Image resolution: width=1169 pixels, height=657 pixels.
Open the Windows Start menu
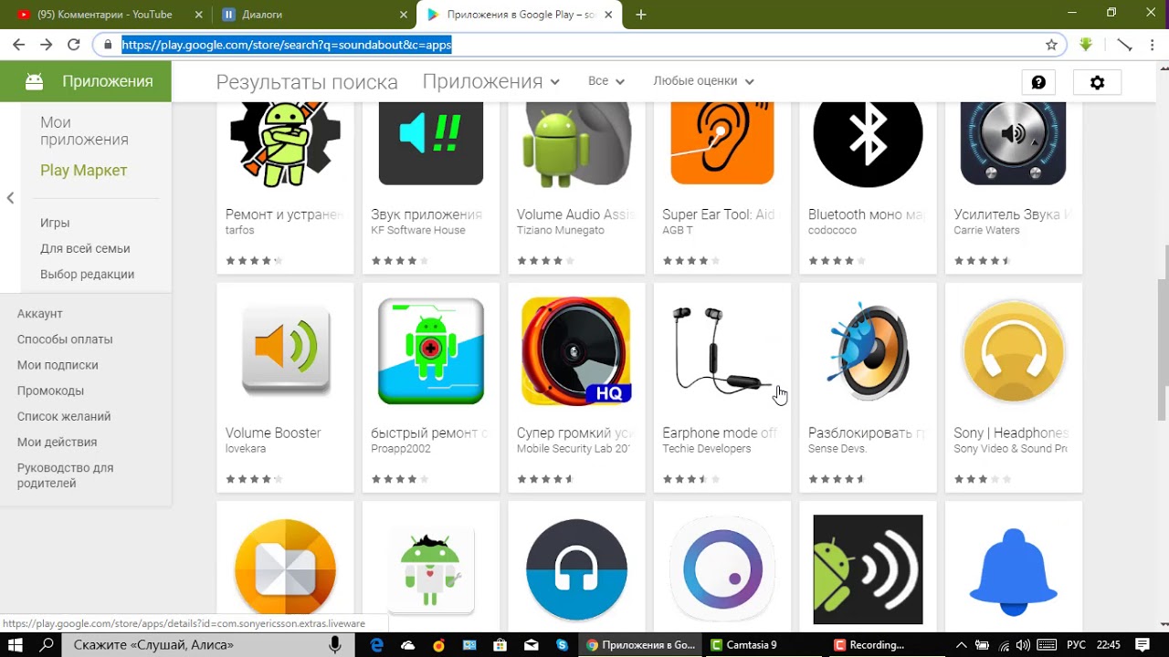15,644
